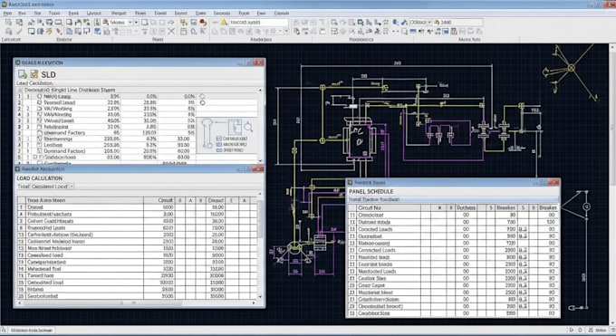616x336 pixels.
Task: Click the 'LOAD CALULATION' heading
Action: click(x=39, y=178)
